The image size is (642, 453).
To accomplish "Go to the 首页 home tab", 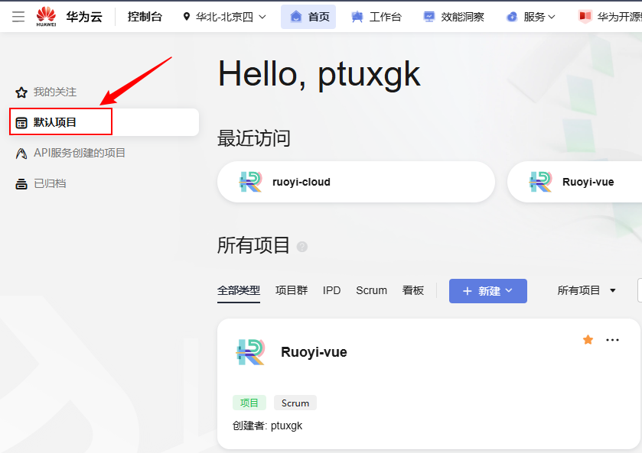I will (308, 17).
